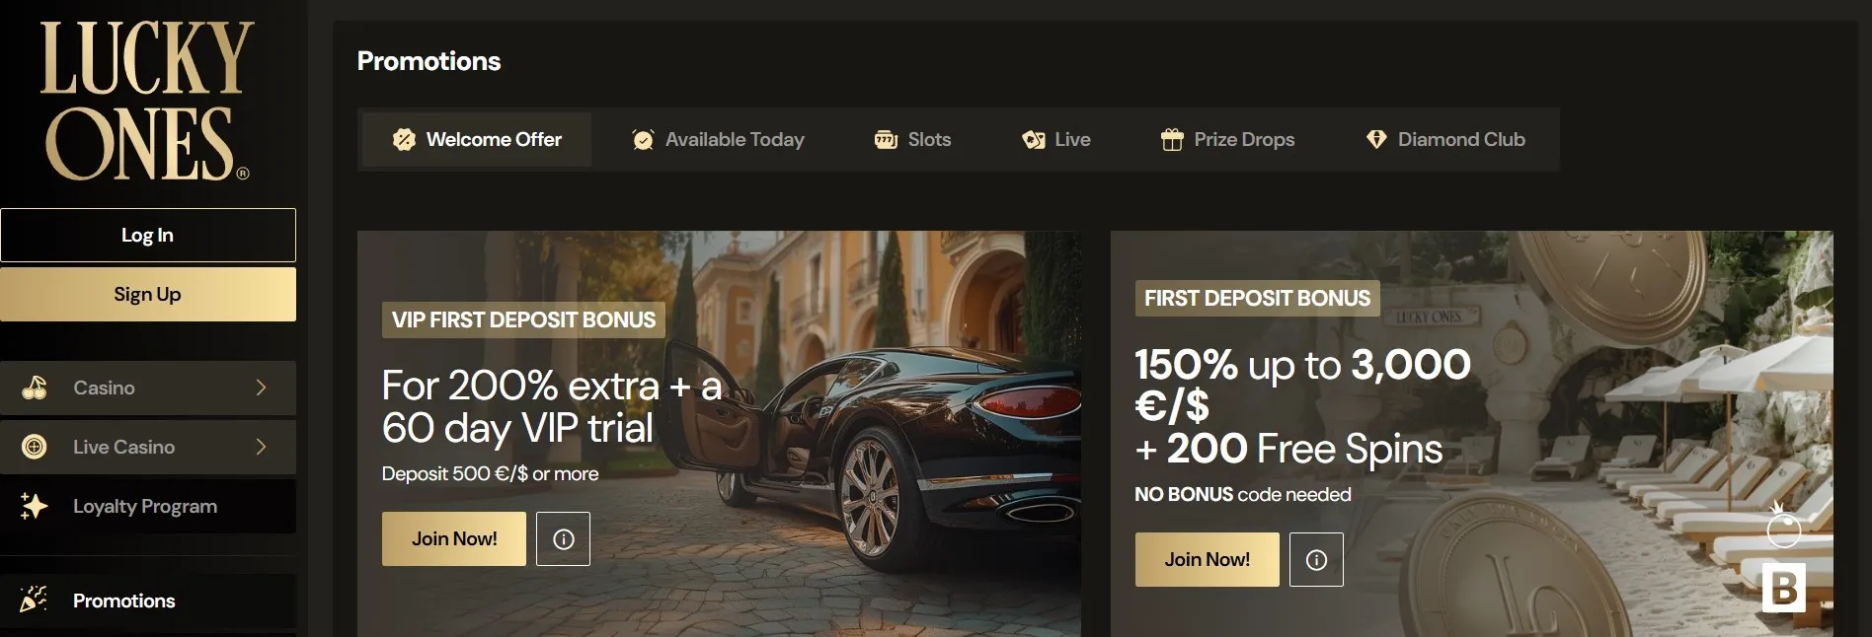The height and width of the screenshot is (637, 1872).
Task: Click the gift icon on Prize Drops
Action: (1172, 140)
